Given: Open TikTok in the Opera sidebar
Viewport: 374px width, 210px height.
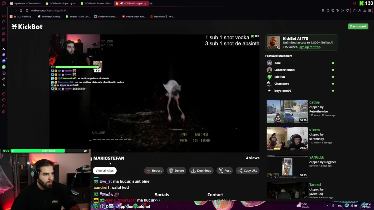Looking at the screenshot, I should tap(4, 79).
